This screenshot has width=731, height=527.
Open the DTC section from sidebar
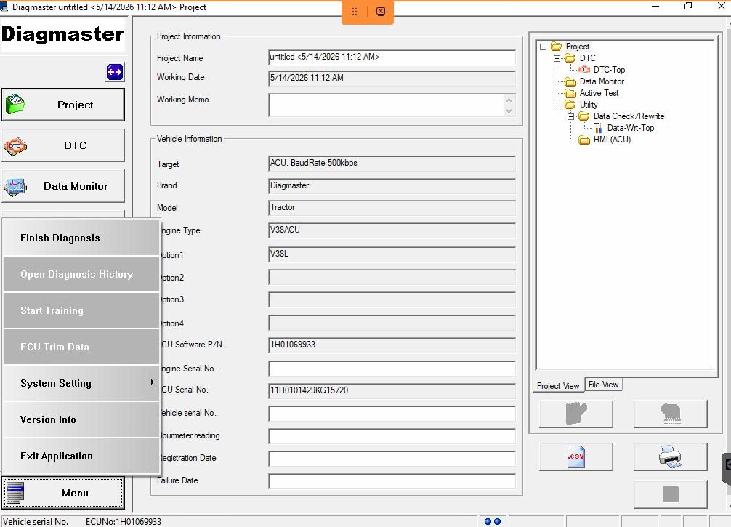pos(63,145)
